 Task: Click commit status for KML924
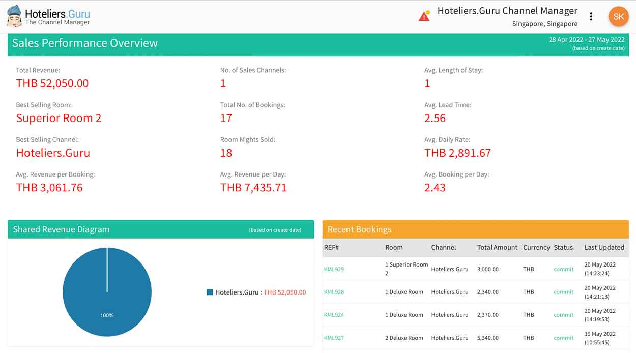[x=563, y=315]
